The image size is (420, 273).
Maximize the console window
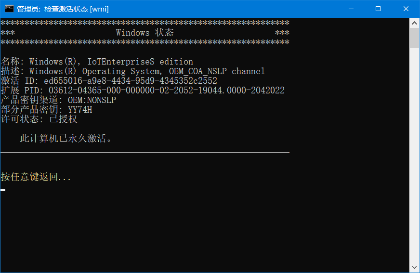(x=378, y=9)
